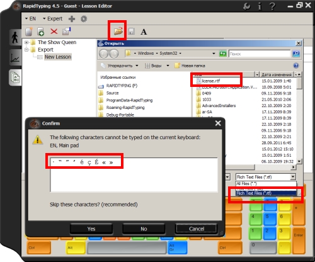
Task: Choose Rich Text Files (*.rtf) highlighted option
Action: pos(266,193)
